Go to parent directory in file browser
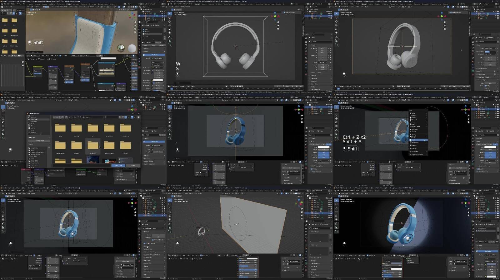 pos(60,117)
